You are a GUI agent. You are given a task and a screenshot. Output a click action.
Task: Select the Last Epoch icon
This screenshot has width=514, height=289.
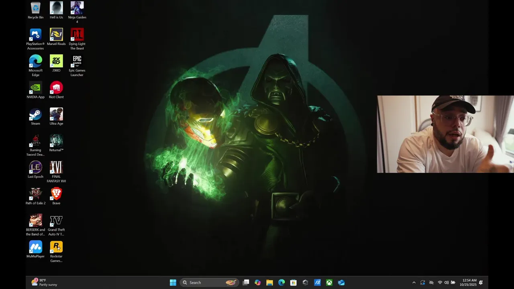[x=35, y=169]
